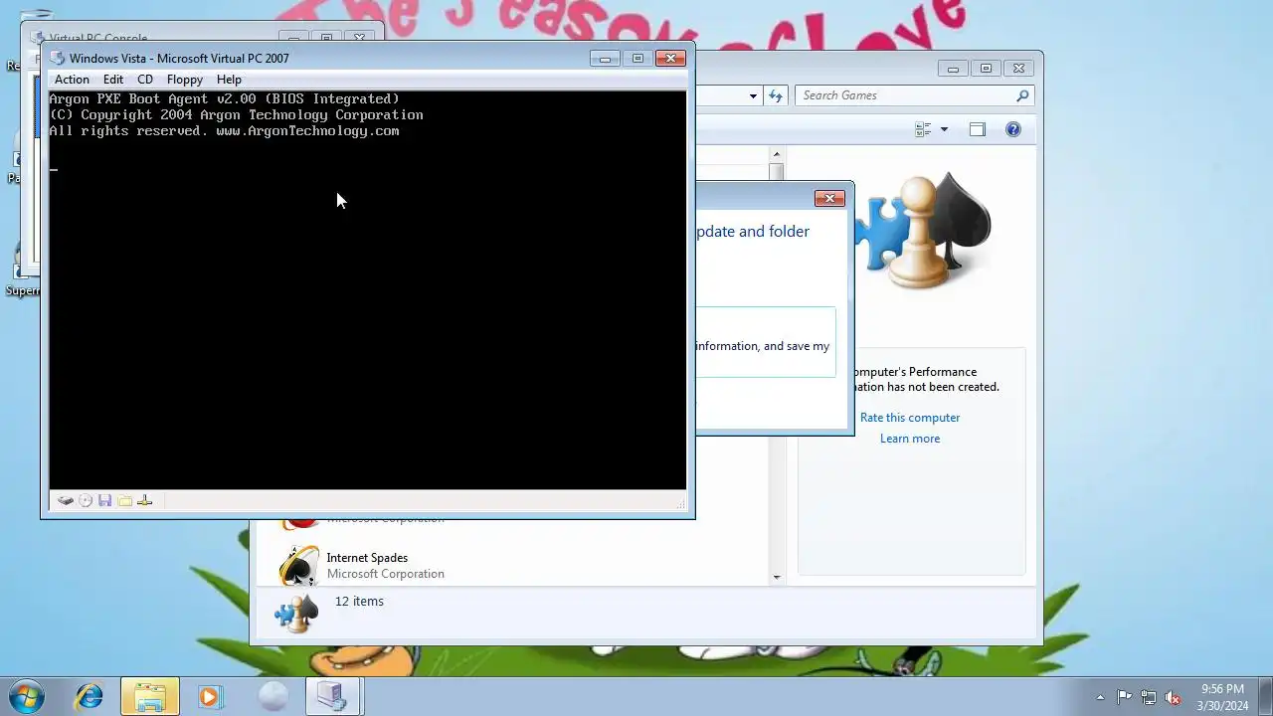Click the games icon in the details pane
The width and height of the screenshot is (1273, 716).
tap(296, 612)
